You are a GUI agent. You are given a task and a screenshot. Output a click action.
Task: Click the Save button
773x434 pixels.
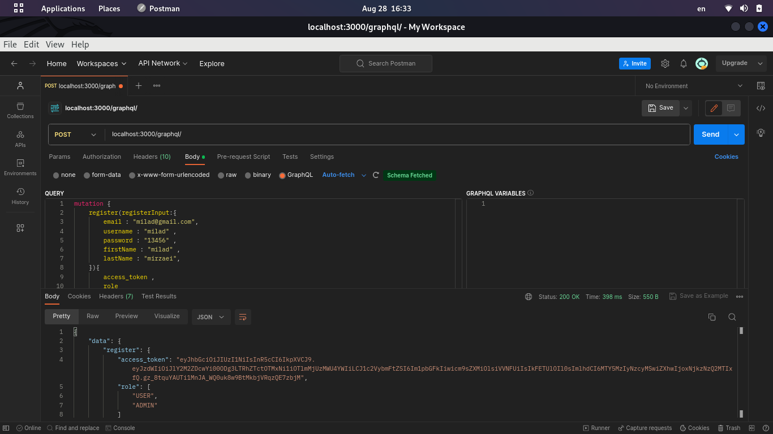point(660,108)
